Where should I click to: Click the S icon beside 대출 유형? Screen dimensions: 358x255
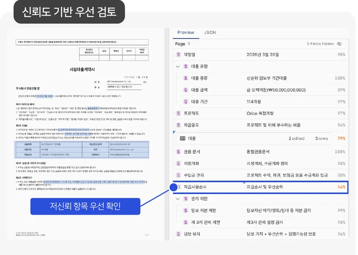coord(185,67)
